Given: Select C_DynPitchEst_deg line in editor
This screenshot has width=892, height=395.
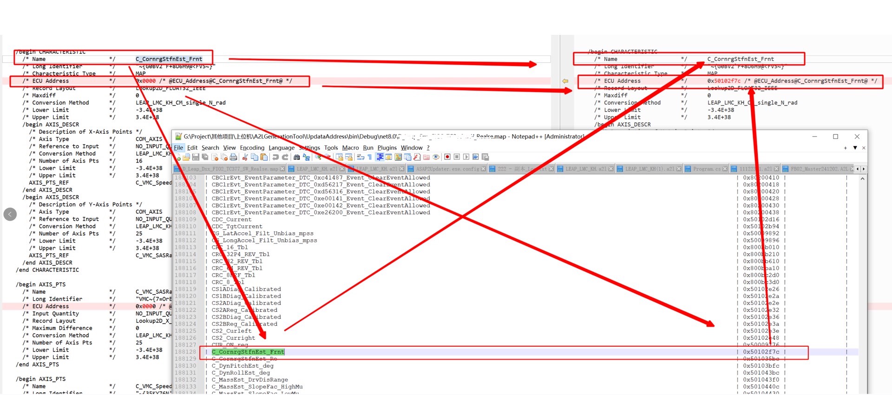Looking at the screenshot, I should click(x=243, y=366).
